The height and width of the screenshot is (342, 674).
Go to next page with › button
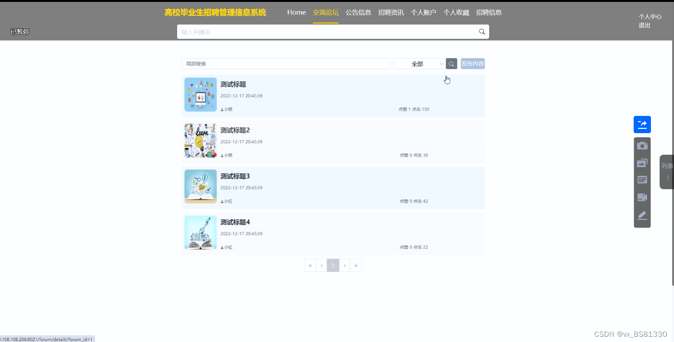pos(345,265)
